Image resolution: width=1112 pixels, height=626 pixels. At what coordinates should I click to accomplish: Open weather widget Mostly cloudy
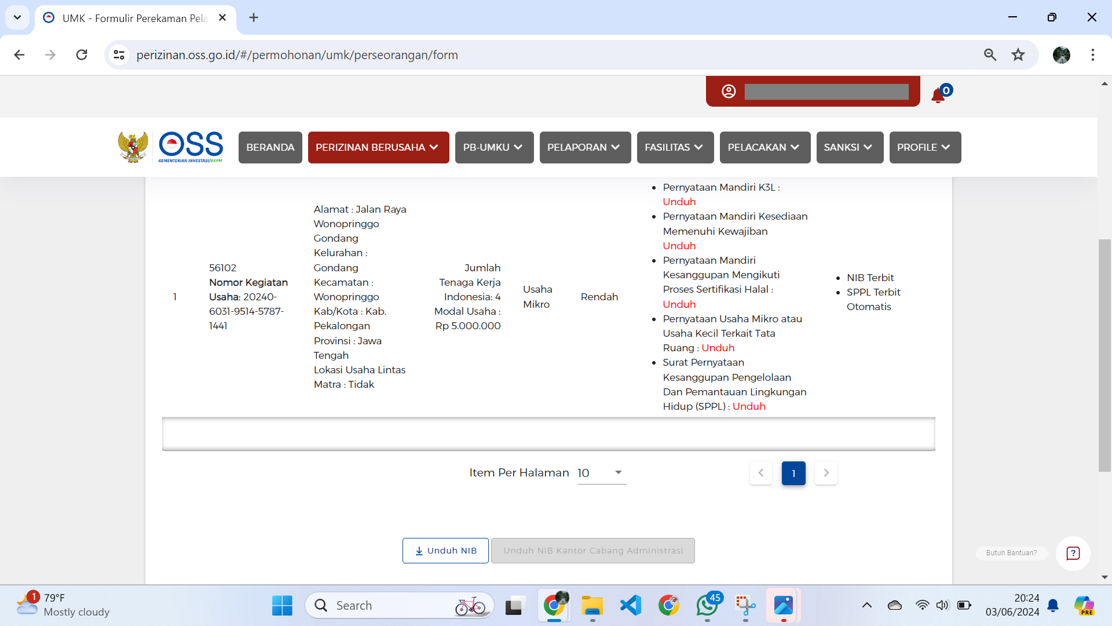[63, 605]
